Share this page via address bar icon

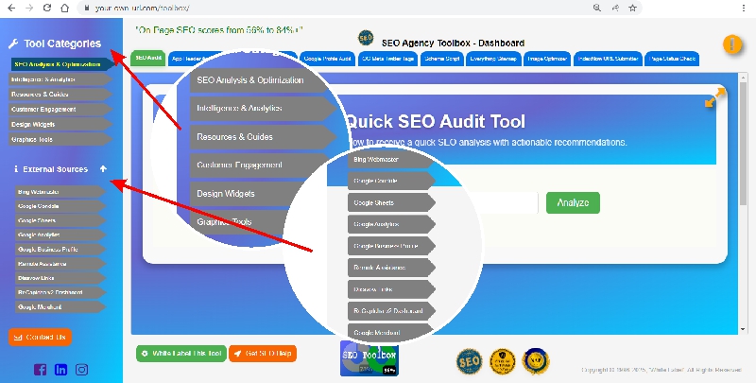tap(615, 8)
